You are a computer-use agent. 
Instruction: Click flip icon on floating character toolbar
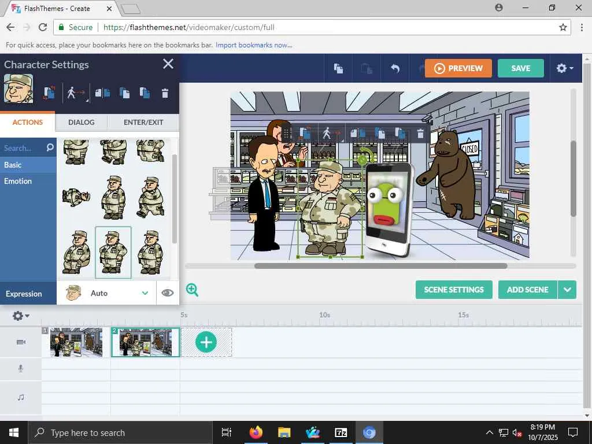(x=357, y=134)
